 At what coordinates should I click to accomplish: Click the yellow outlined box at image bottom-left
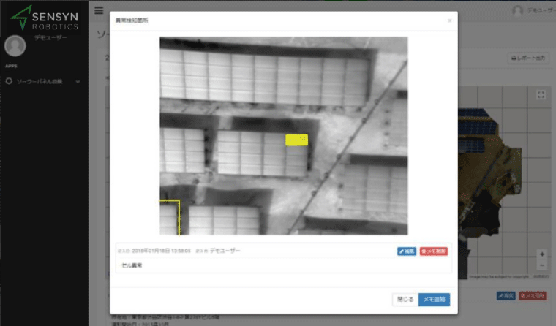tap(170, 217)
